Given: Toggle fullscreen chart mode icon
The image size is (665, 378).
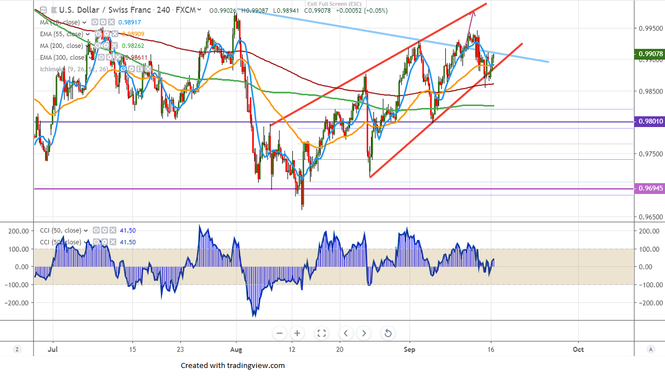Looking at the screenshot, I should (322, 333).
